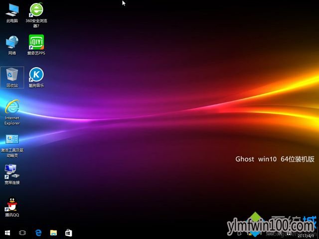Image resolution: width=319 pixels, height=239 pixels.
Task: Open the Windows Start menu
Action: click(x=7, y=233)
